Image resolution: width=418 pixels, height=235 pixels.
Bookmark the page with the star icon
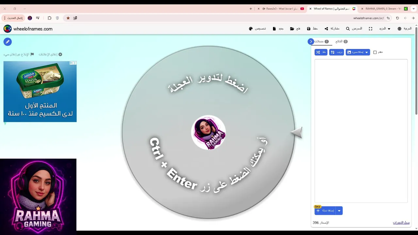click(68, 18)
